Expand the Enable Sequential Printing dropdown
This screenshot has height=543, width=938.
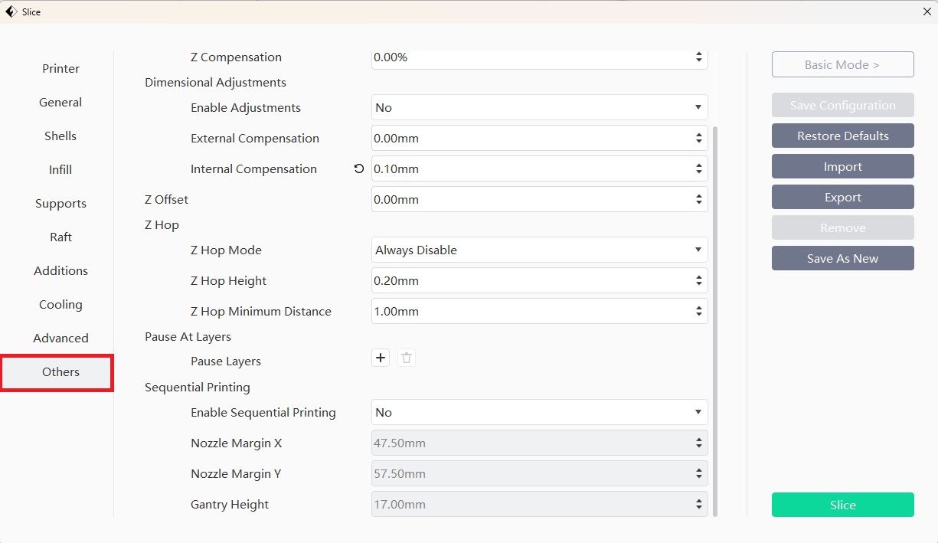coord(539,412)
